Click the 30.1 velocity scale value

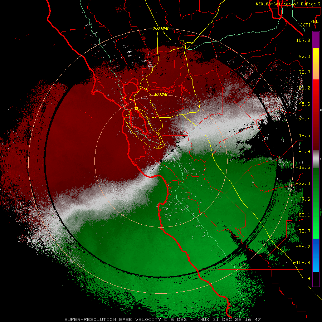click(x=304, y=120)
